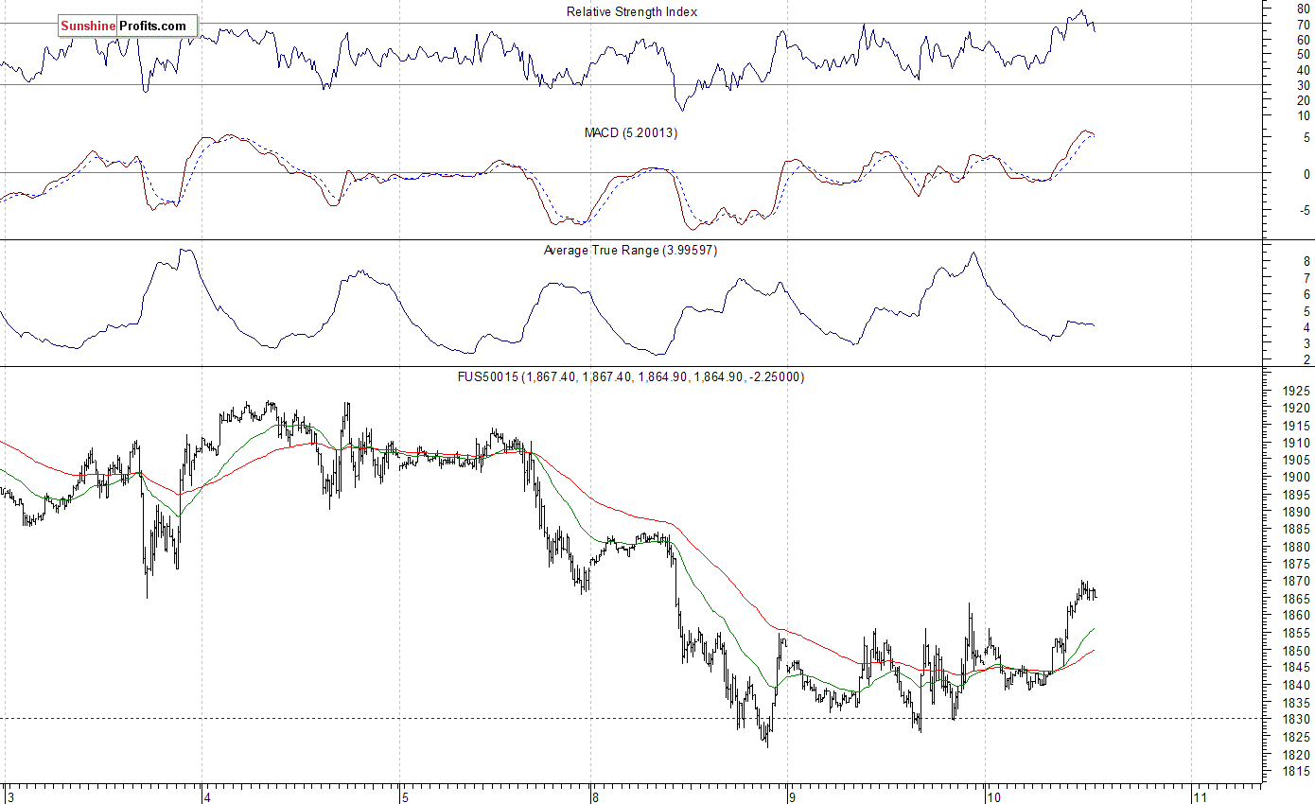Click MACD axis value -5
Screen dimensions: 1315x804
pos(1303,212)
